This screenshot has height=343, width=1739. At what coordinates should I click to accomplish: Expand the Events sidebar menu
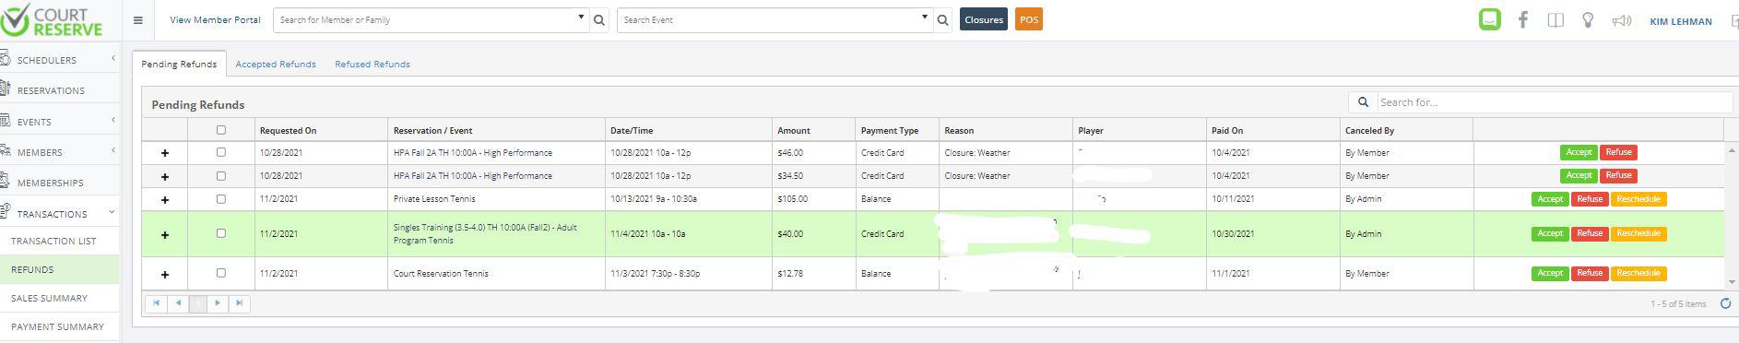click(x=59, y=122)
